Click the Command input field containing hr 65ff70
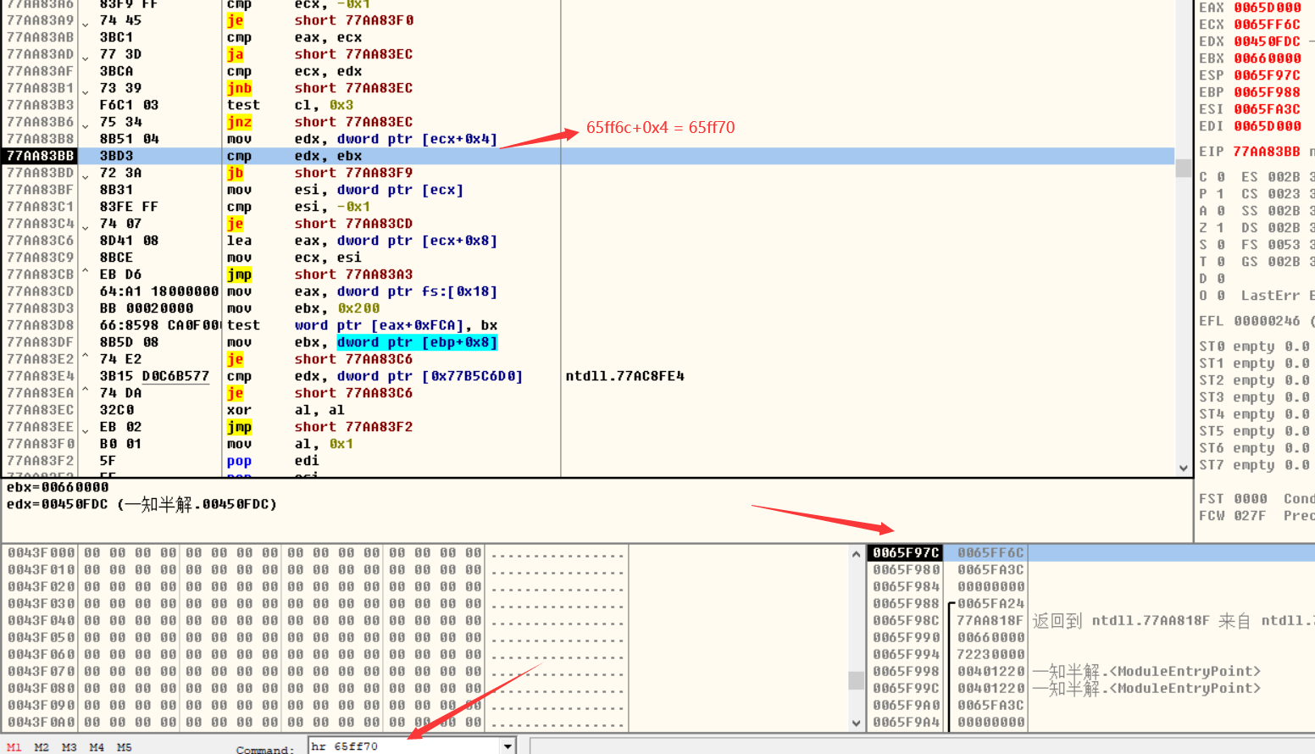Image resolution: width=1315 pixels, height=754 pixels. 404,746
